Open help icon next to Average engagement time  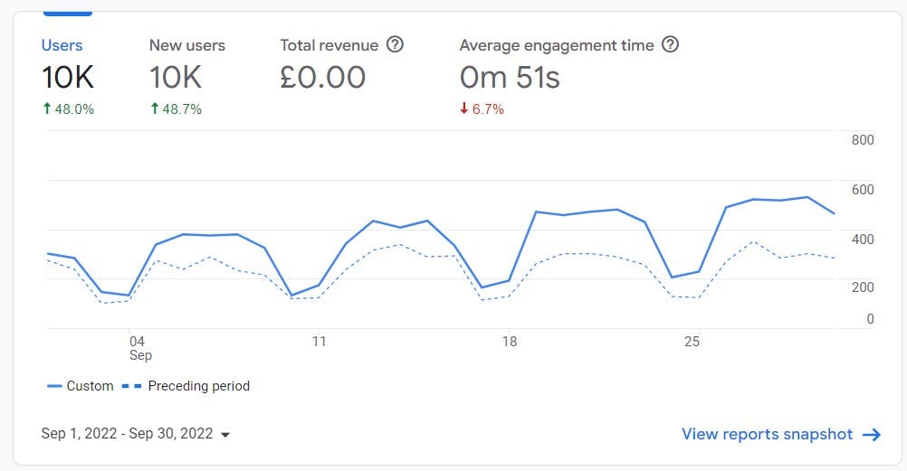click(671, 44)
